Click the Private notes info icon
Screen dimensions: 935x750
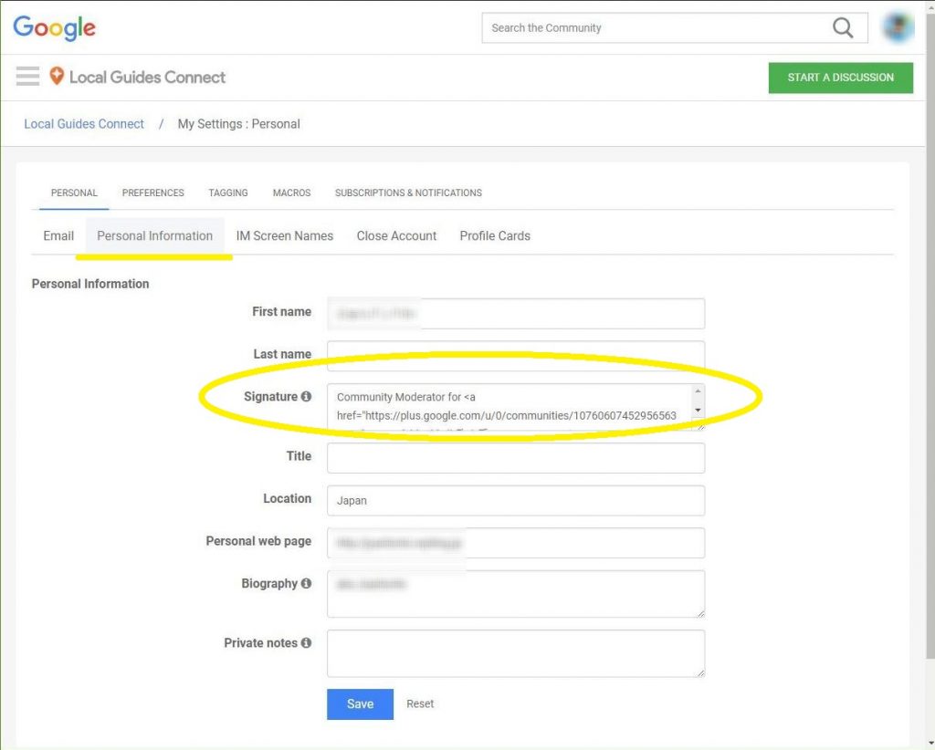(306, 642)
